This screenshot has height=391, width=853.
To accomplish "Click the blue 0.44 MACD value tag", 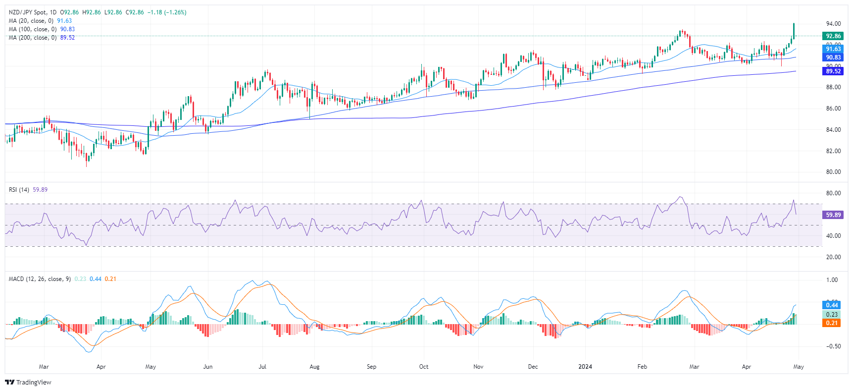I will (832, 305).
